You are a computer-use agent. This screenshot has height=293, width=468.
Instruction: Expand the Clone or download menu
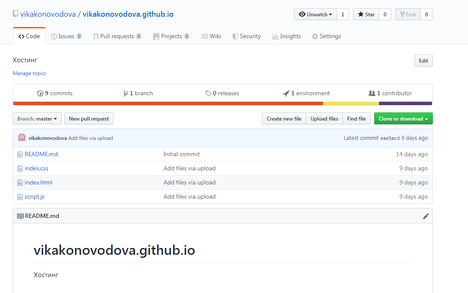[x=403, y=118]
